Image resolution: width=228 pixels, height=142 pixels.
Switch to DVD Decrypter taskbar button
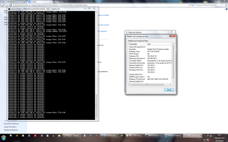tap(135, 136)
